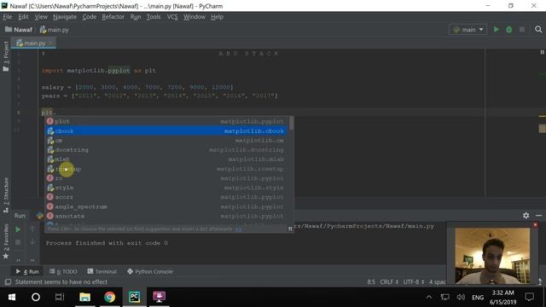Screen dimensions: 546x307
Task: Start debugging with the bug icon
Action: tap(508, 30)
